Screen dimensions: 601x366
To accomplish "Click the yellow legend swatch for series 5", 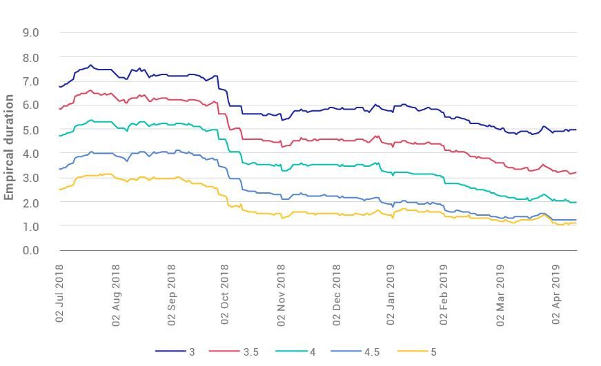I will click(x=411, y=352).
